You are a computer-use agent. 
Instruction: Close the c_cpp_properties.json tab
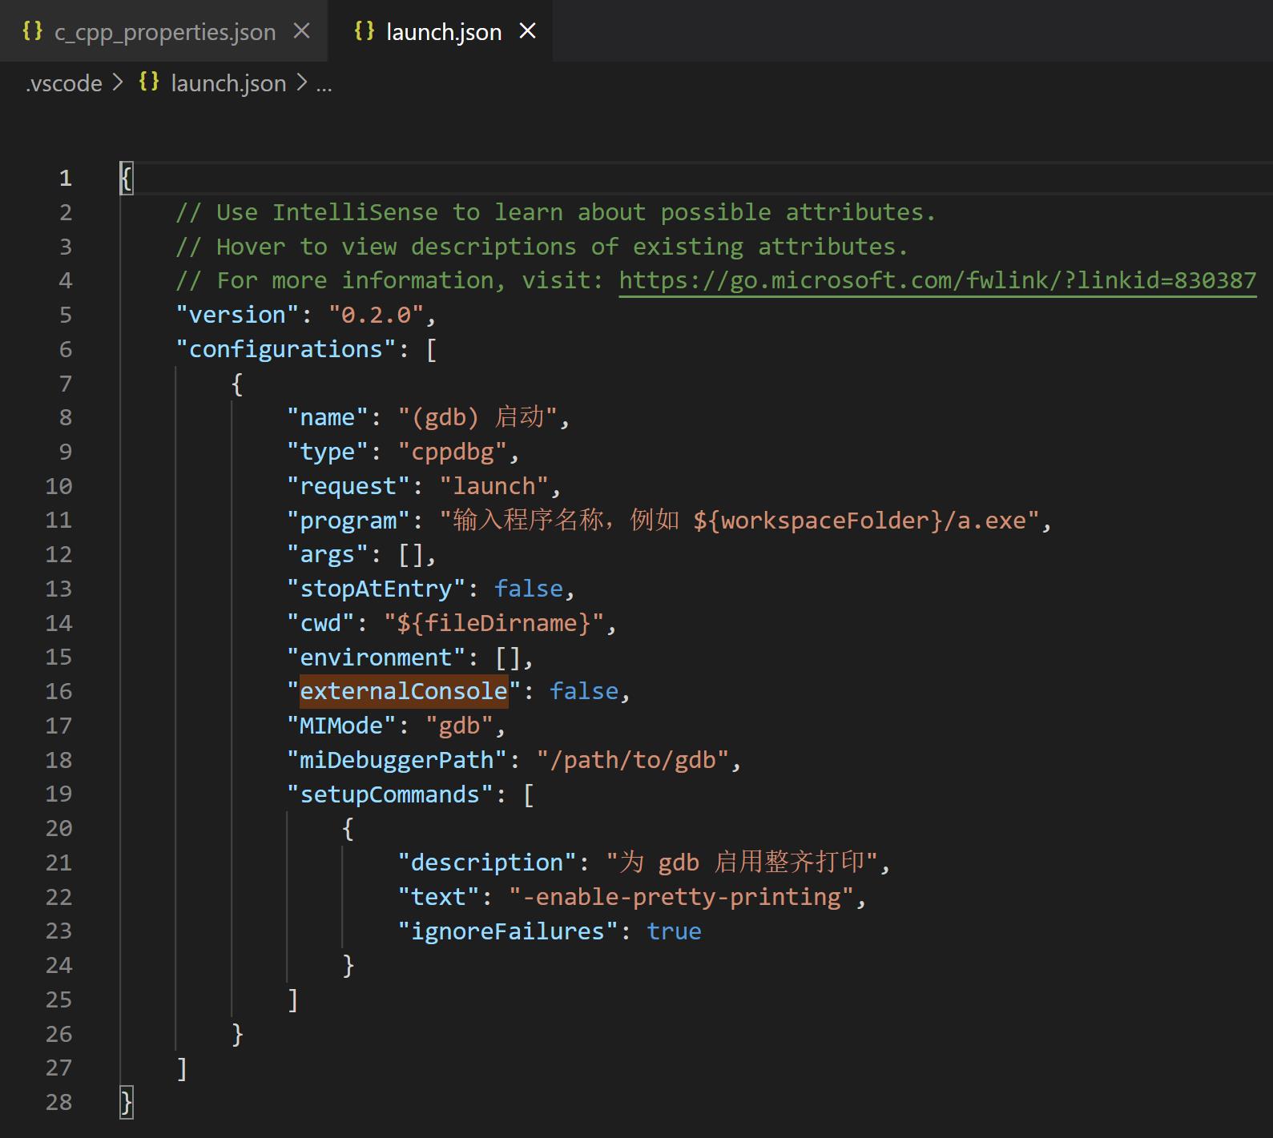[301, 31]
